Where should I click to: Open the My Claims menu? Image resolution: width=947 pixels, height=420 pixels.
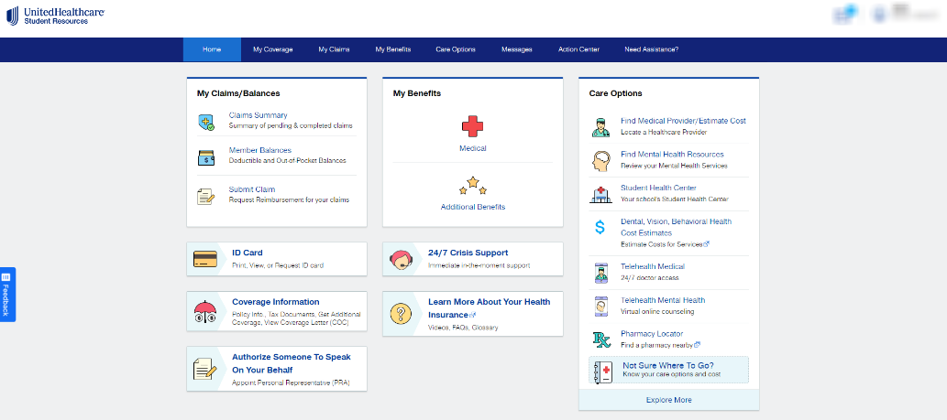(x=334, y=49)
